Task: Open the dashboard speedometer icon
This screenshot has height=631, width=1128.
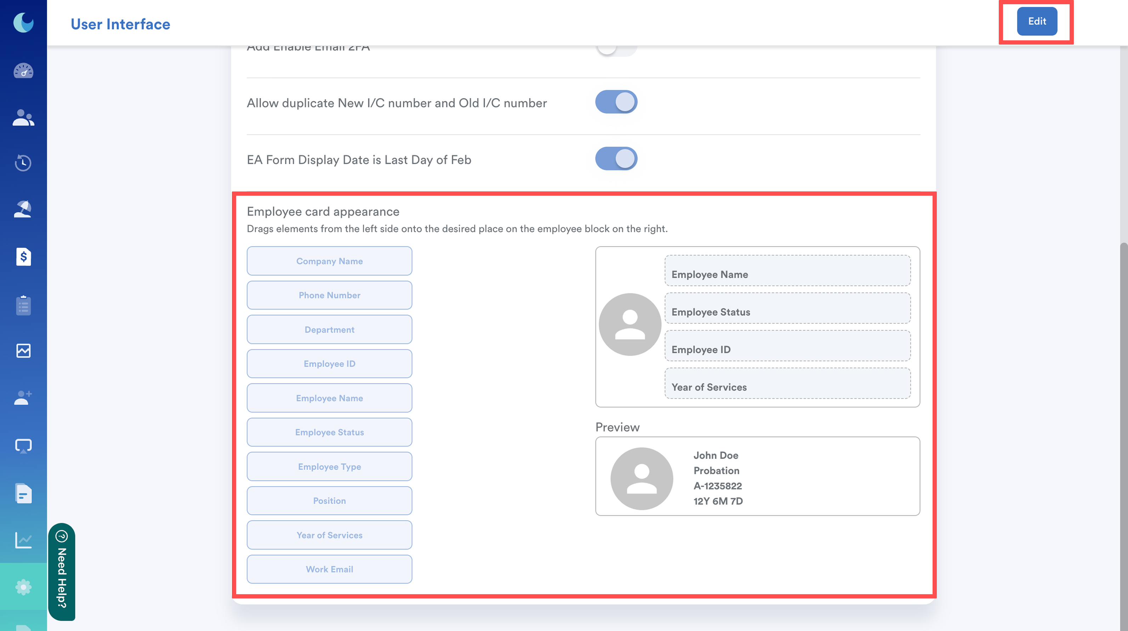Action: tap(23, 71)
